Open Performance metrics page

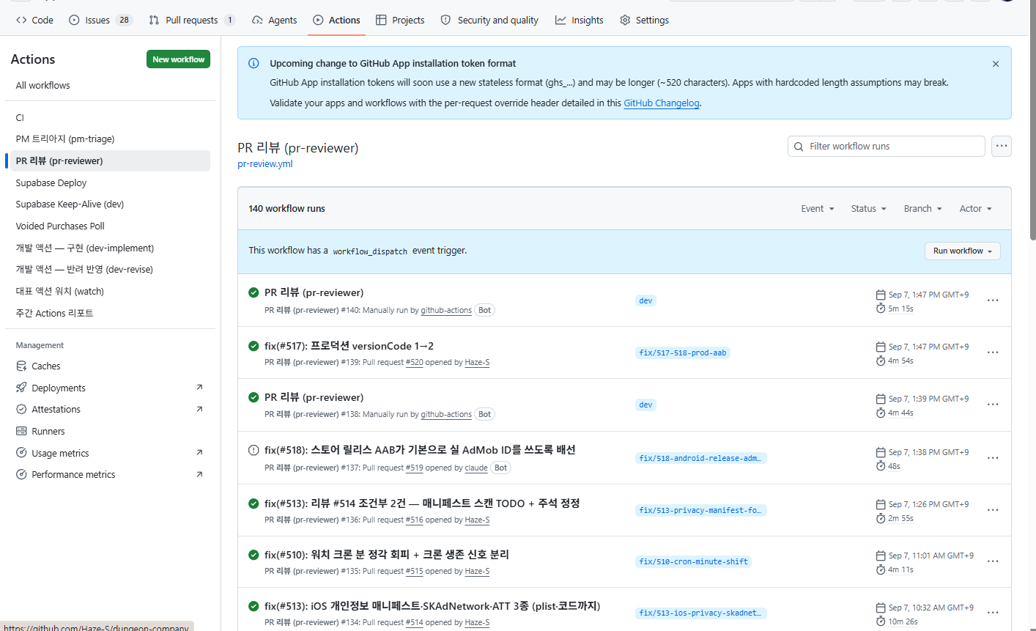click(110, 474)
